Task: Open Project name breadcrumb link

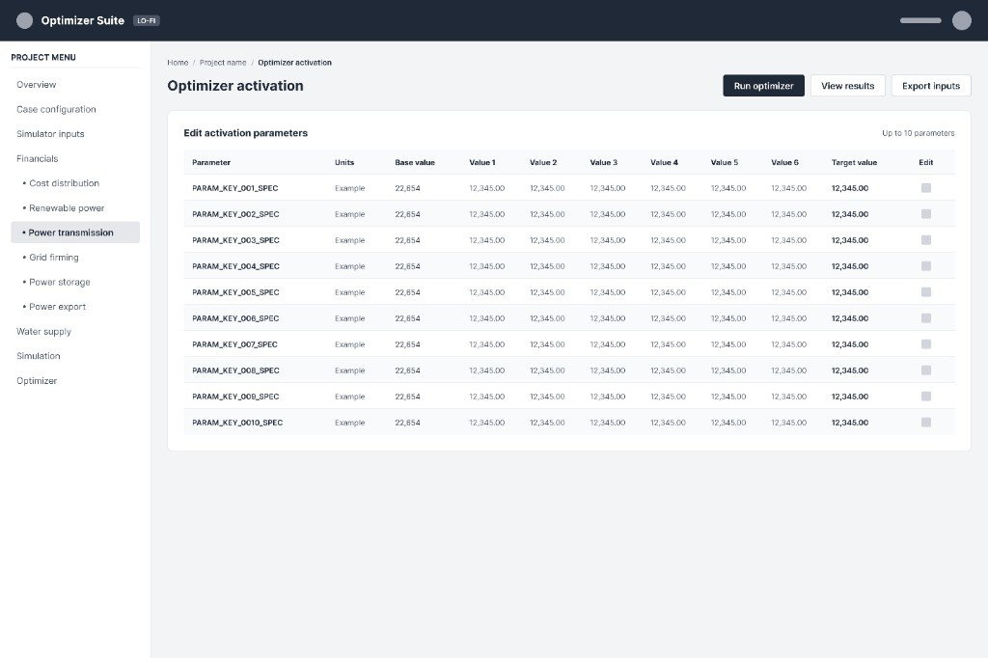Action: [223, 63]
